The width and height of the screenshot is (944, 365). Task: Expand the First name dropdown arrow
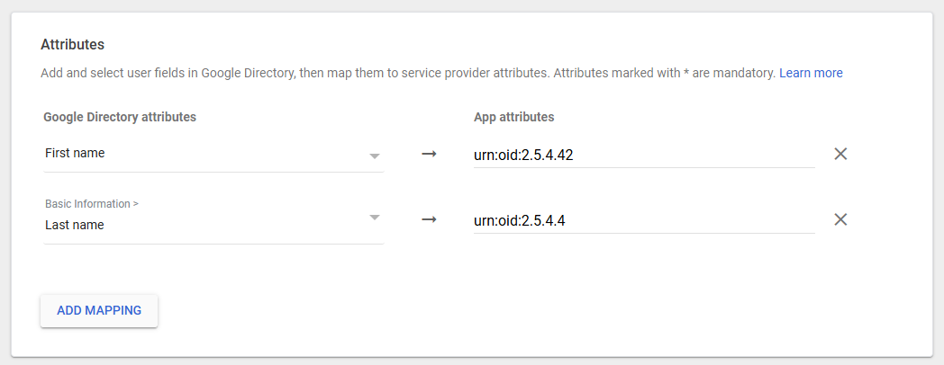click(x=375, y=156)
